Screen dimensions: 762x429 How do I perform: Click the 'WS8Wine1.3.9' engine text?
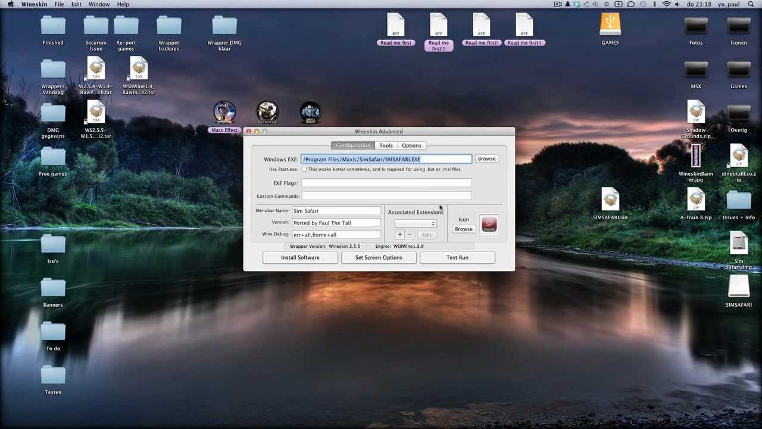tap(408, 246)
